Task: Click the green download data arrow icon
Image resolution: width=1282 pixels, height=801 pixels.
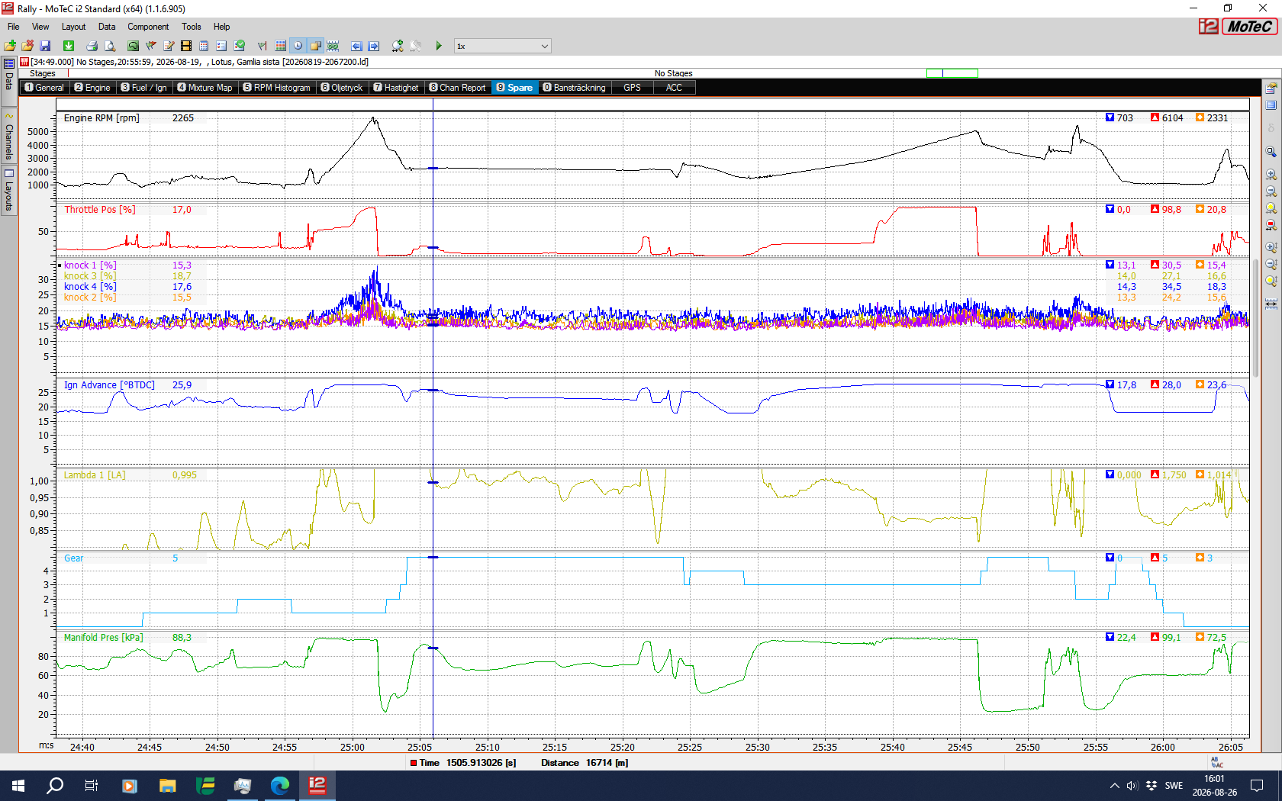Action: click(x=69, y=46)
